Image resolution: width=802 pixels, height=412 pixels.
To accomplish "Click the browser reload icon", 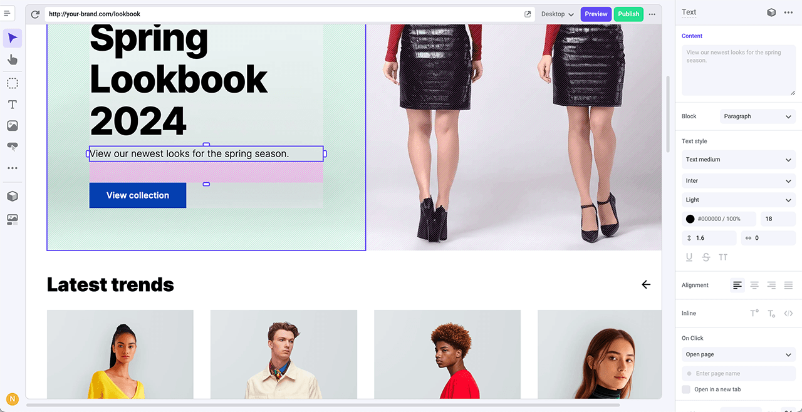I will pyautogui.click(x=35, y=14).
